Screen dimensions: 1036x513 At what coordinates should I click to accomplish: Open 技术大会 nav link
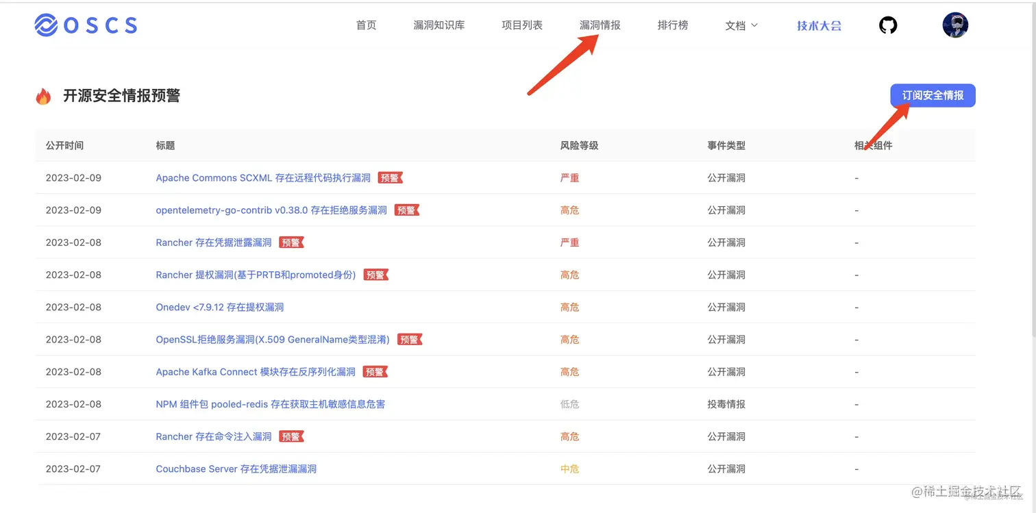[x=819, y=25]
